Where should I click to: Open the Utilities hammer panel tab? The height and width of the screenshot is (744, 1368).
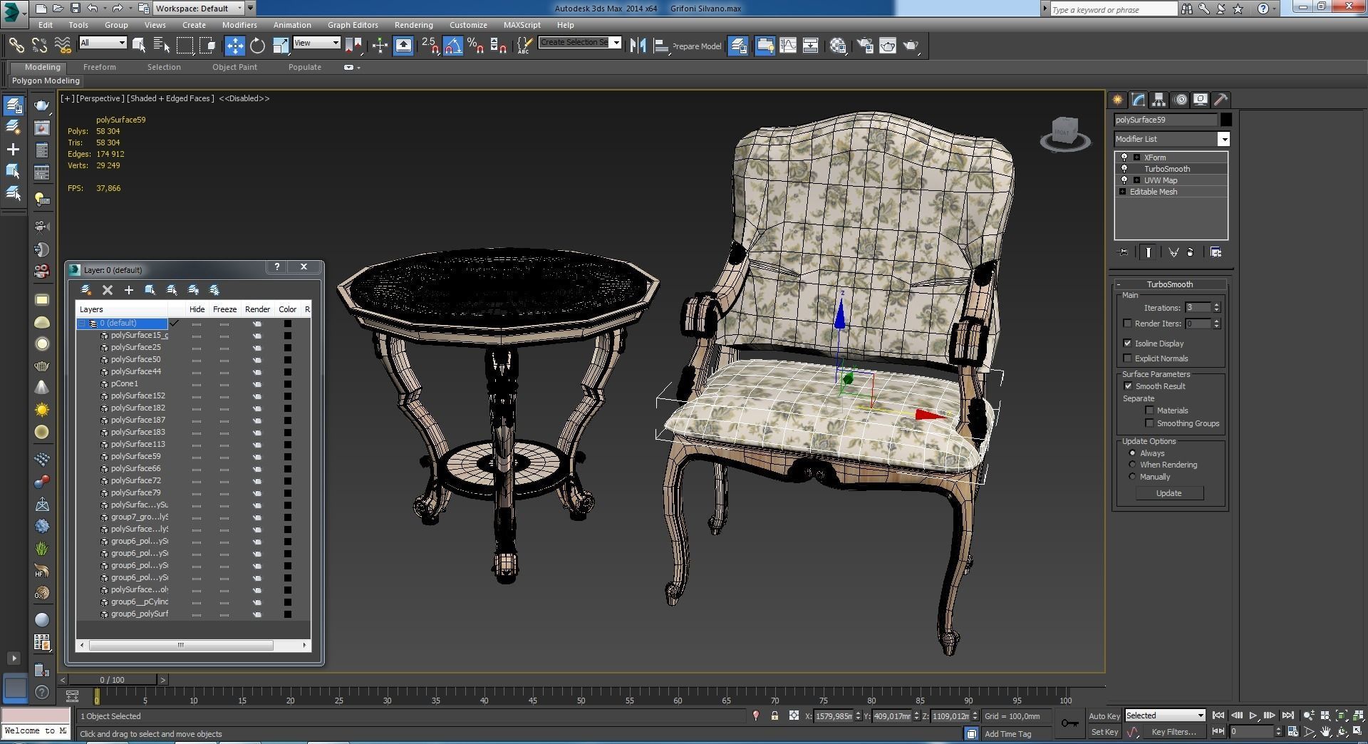(x=1221, y=100)
